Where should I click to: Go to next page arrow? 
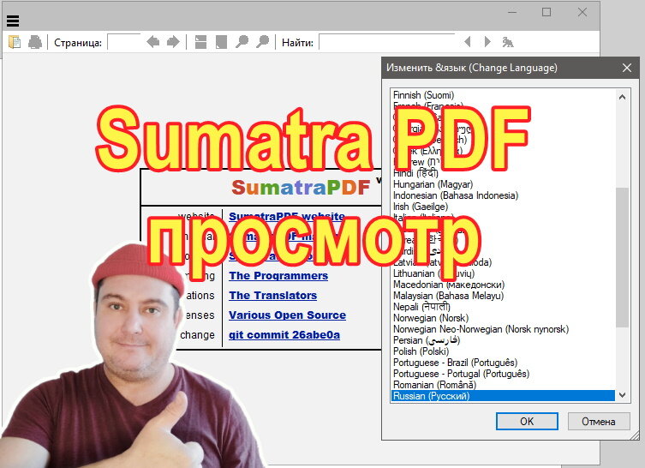point(173,42)
